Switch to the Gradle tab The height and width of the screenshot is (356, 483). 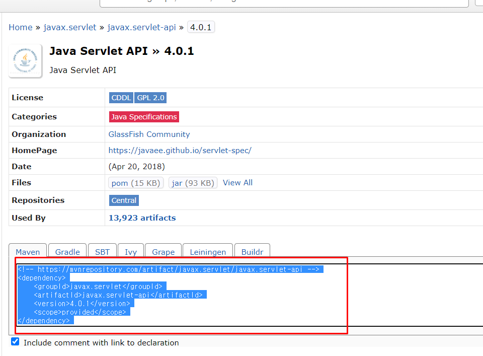click(67, 251)
